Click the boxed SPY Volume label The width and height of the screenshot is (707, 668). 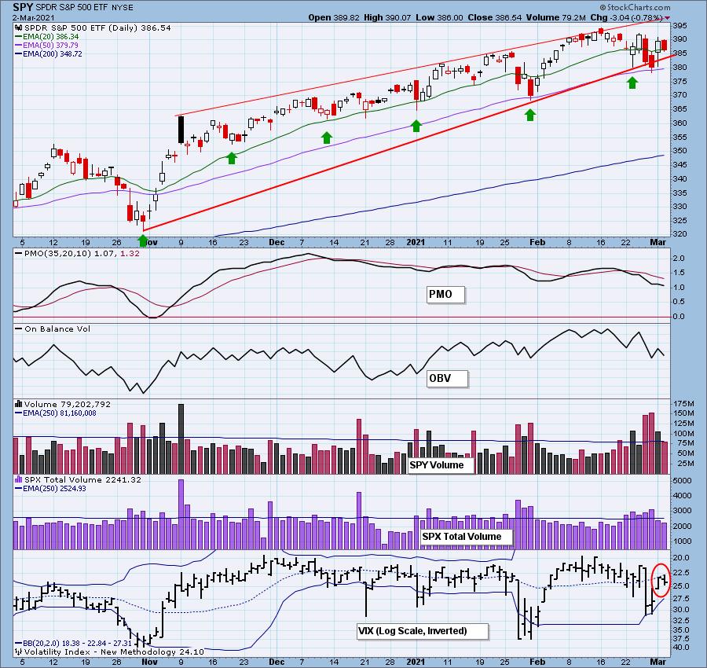click(441, 465)
